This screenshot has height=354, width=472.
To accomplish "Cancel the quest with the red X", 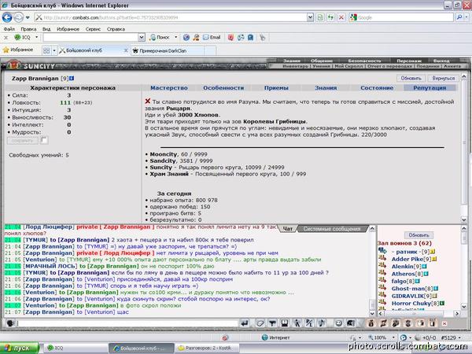I will [148, 101].
